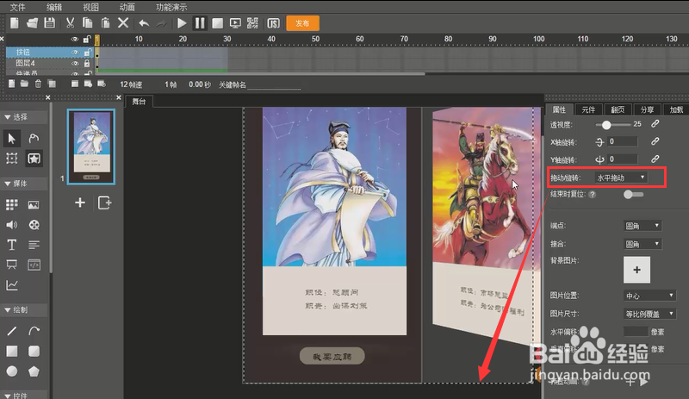Insert embedded code with the </> icon

click(x=34, y=265)
